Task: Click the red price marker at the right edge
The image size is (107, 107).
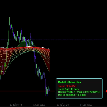Action: (106, 91)
